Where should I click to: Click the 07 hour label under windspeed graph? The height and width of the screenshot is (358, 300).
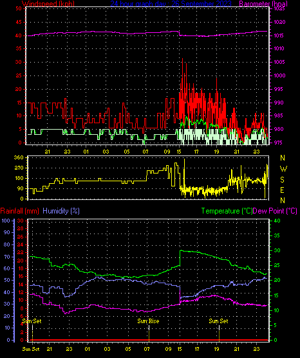click(x=145, y=152)
